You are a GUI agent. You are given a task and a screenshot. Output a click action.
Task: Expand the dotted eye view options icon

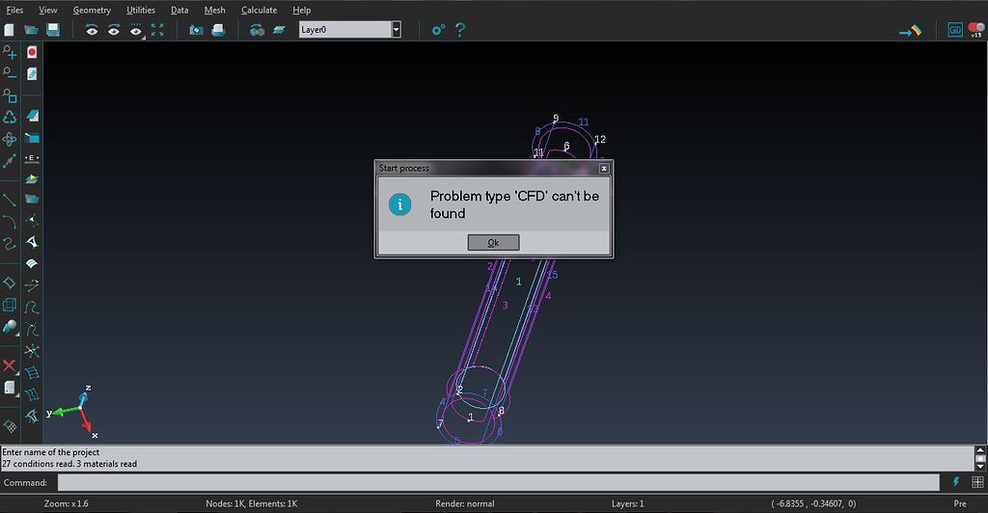coord(136,30)
